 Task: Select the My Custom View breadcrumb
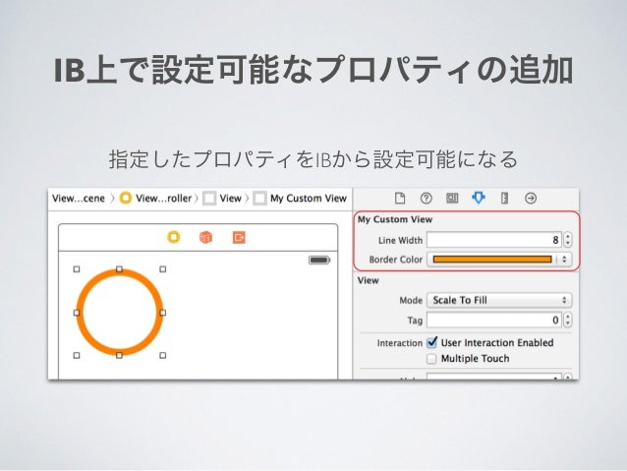(309, 198)
